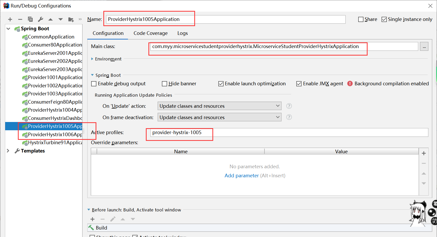Add a new configuration with the plus icon
Screen dimensions: 437x237
10,19
